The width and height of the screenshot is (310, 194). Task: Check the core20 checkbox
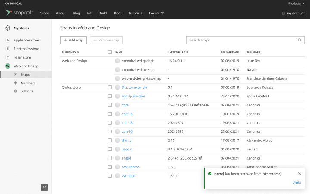point(110,131)
